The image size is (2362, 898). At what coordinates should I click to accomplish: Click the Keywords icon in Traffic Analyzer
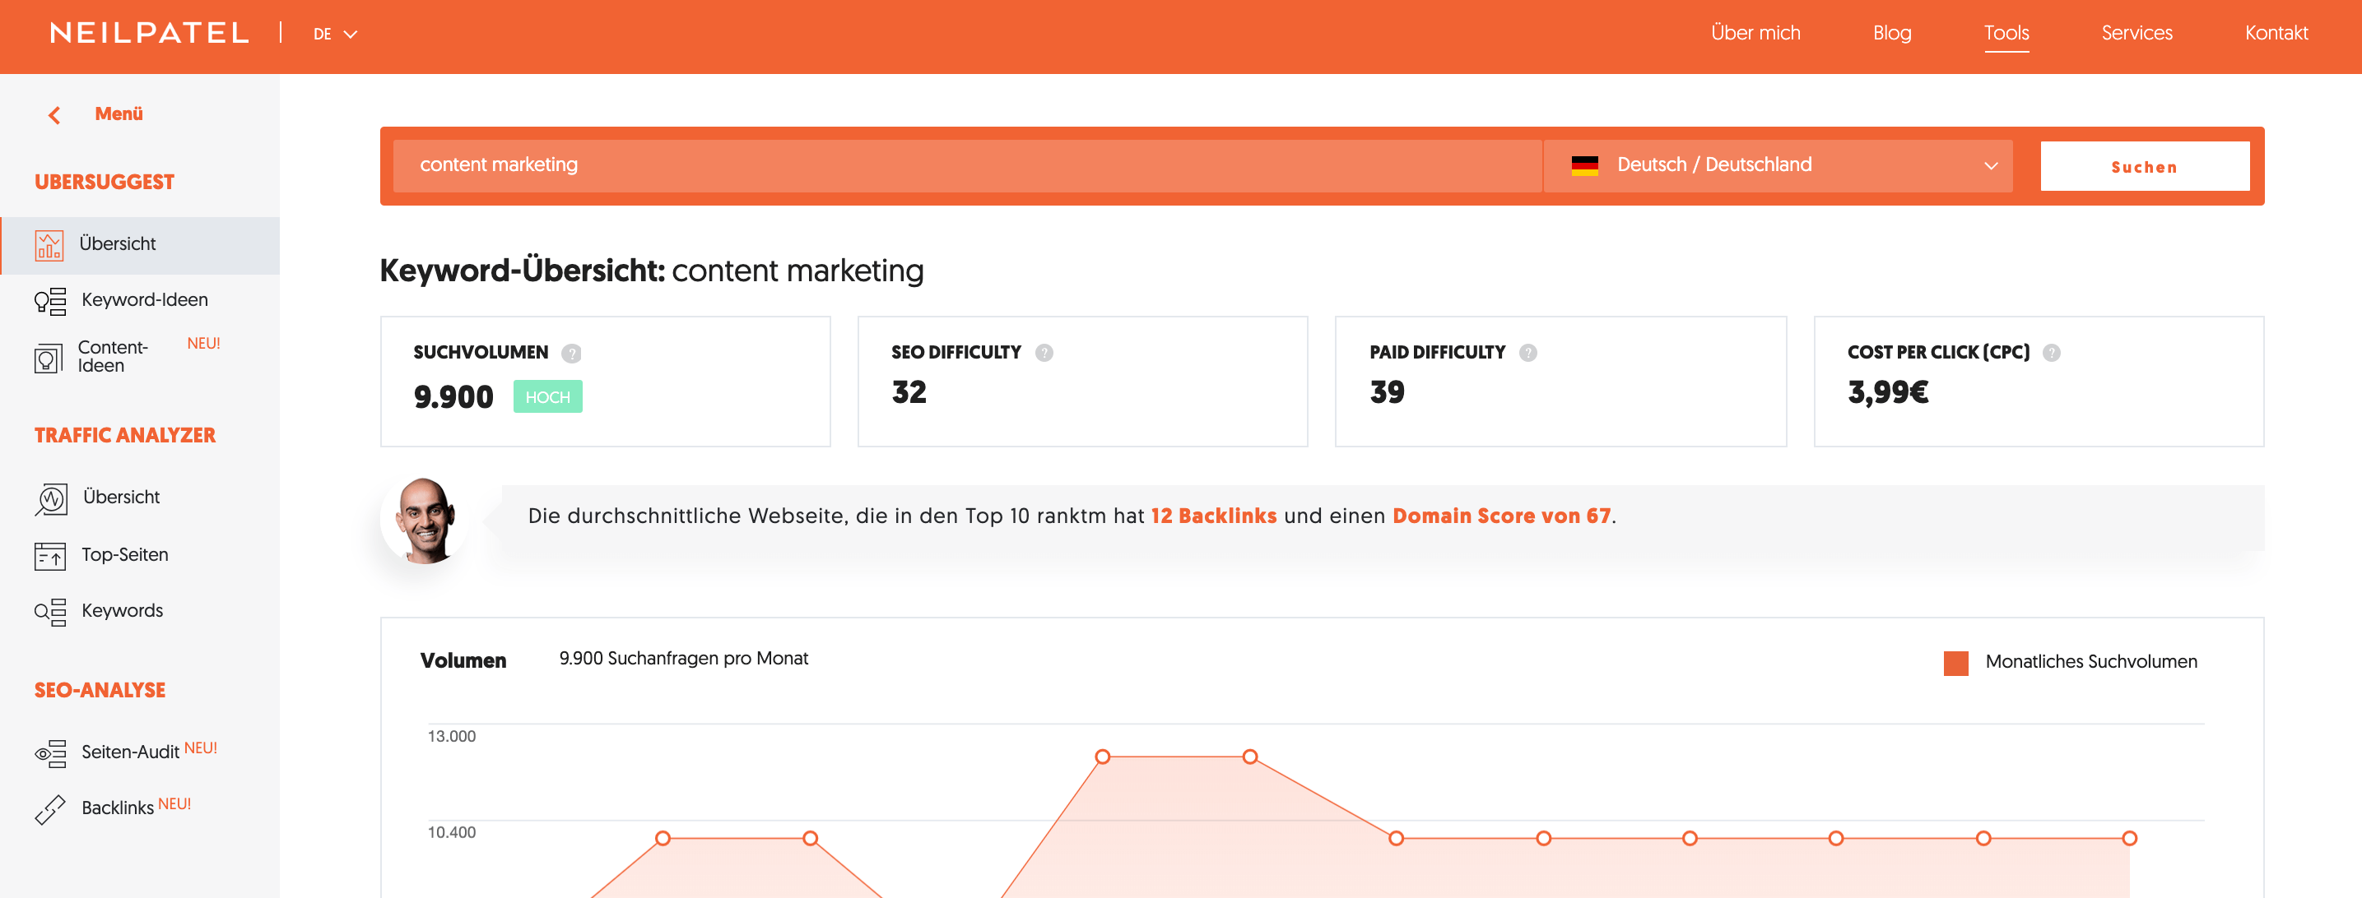click(x=50, y=612)
